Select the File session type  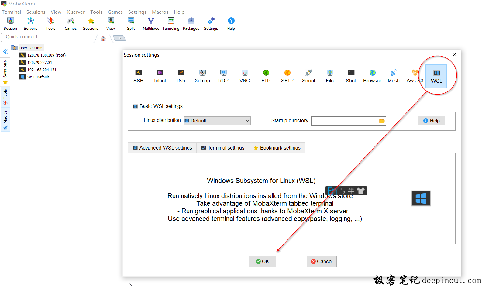pos(330,76)
